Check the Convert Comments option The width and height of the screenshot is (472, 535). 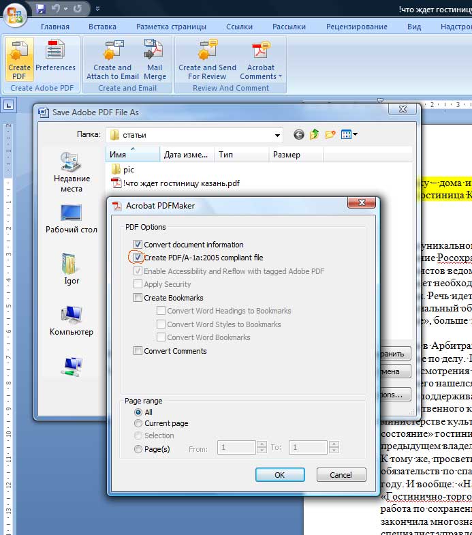point(138,351)
